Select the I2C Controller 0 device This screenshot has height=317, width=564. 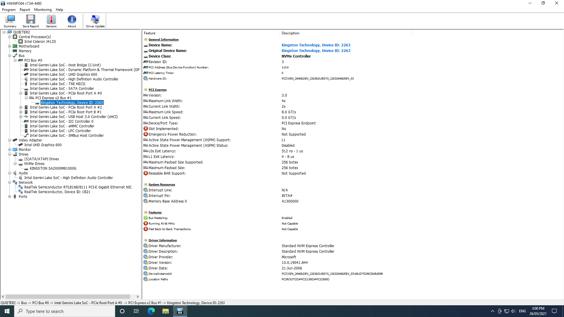[x=62, y=122]
